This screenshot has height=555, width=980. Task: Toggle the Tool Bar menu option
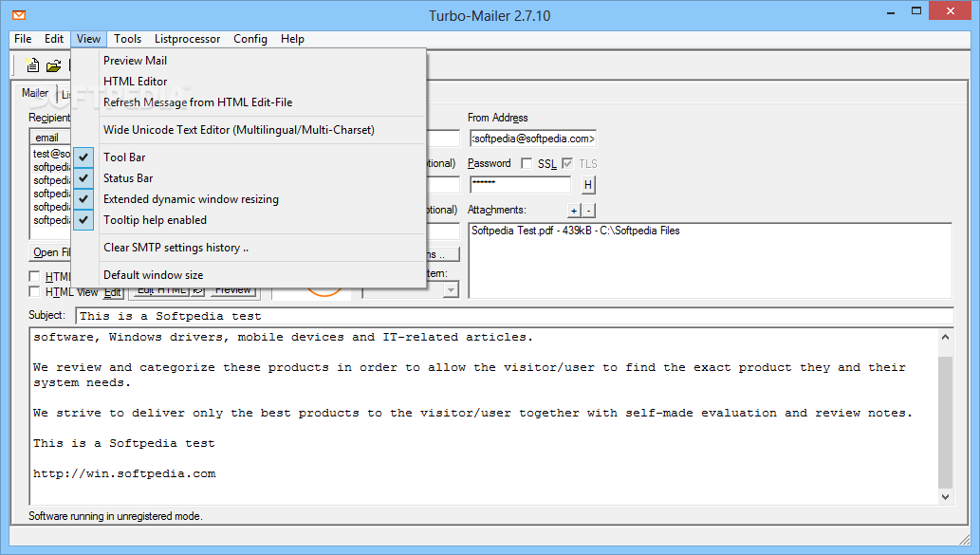tap(249, 157)
